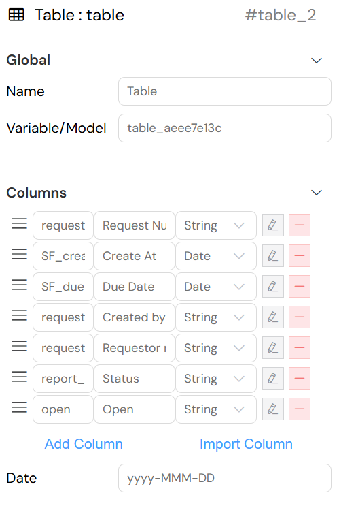339x521 pixels.
Task: Click the Date format input field
Action: point(225,478)
